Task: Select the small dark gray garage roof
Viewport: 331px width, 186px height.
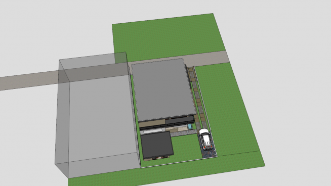Action: tap(157, 145)
